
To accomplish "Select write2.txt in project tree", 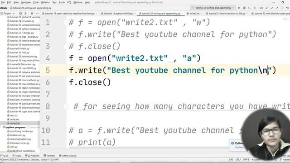I will tap(15, 123).
